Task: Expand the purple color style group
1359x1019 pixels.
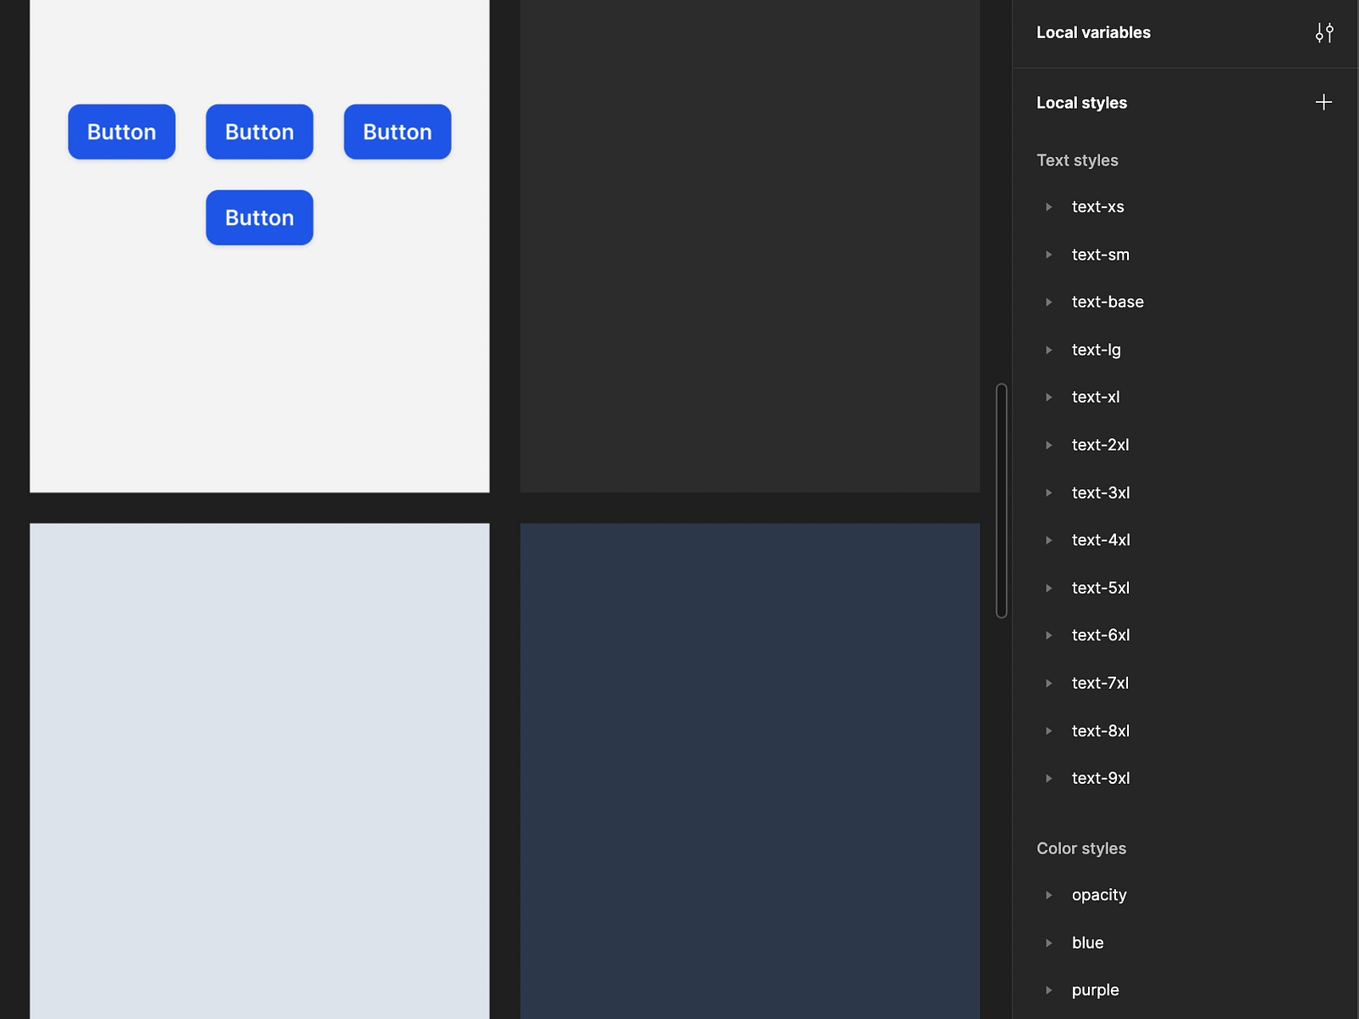Action: pyautogui.click(x=1050, y=989)
